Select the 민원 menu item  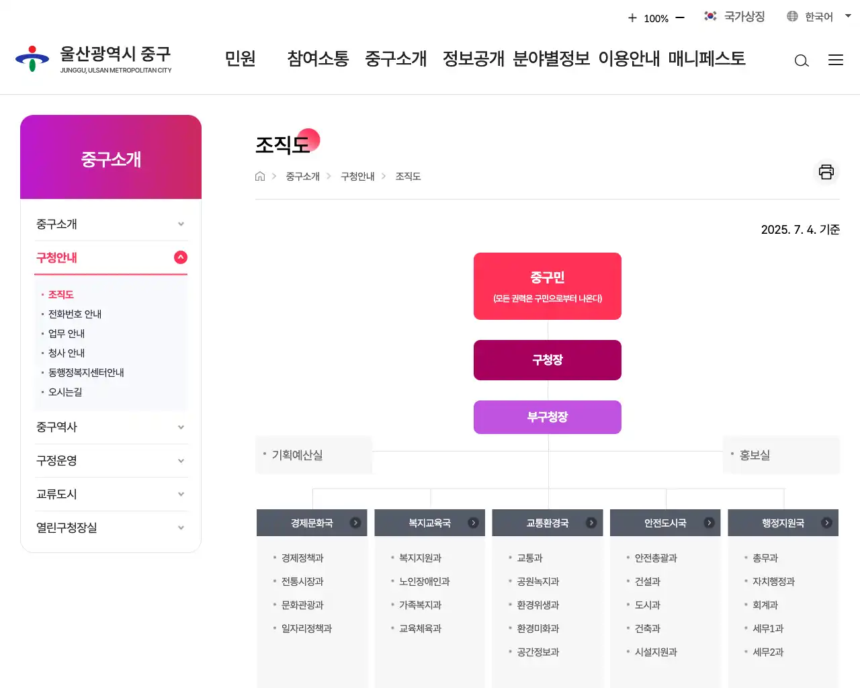[x=240, y=59]
